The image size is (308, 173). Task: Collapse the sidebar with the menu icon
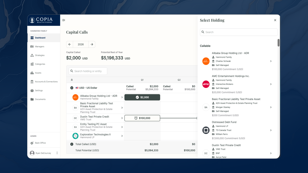64,20
